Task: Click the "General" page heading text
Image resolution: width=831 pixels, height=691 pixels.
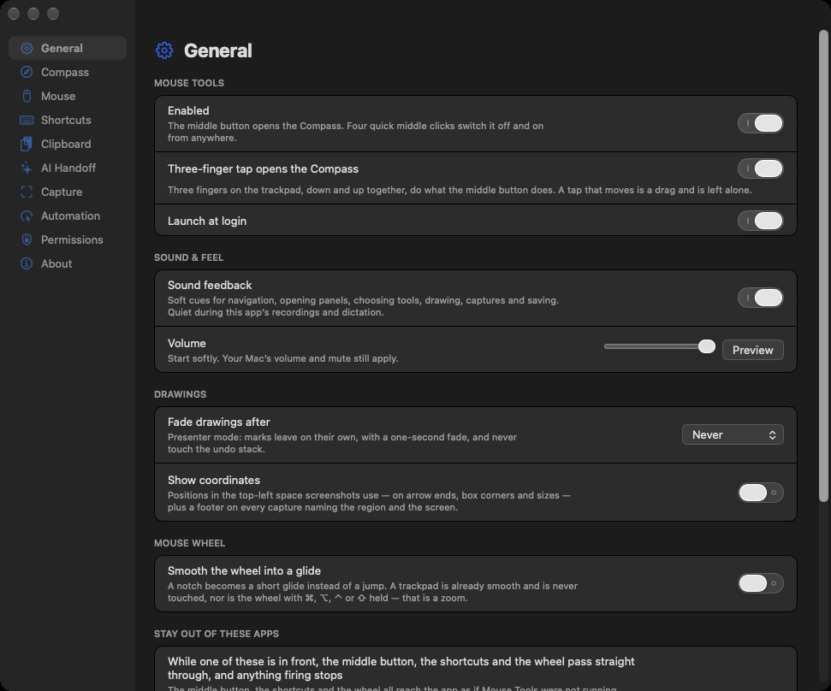Action: [218, 50]
